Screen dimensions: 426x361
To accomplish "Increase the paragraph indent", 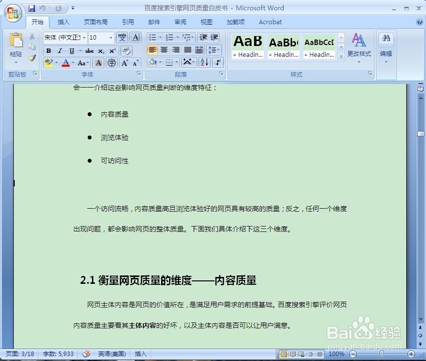I will coord(214,37).
